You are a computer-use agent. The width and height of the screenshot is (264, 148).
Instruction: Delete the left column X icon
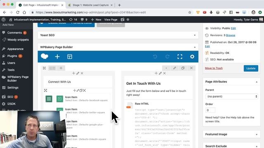pos(82,73)
